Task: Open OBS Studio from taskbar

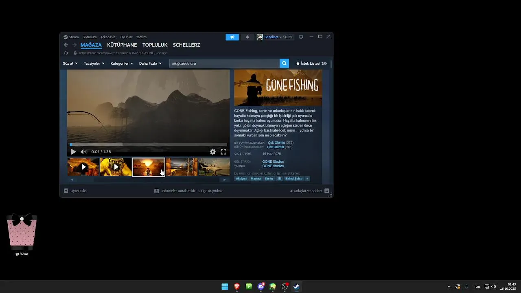Action: pos(285,286)
